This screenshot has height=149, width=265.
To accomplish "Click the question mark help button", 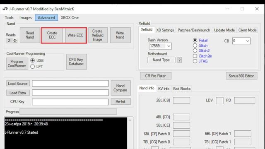I will tap(179, 60).
